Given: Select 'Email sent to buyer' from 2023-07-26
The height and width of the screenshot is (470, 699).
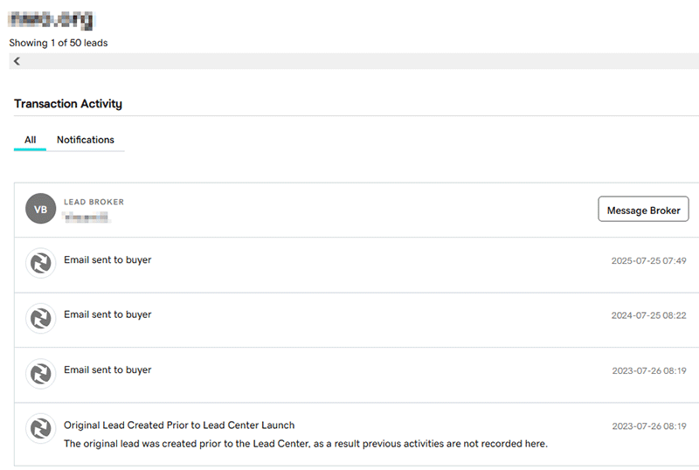Looking at the screenshot, I should 107,370.
